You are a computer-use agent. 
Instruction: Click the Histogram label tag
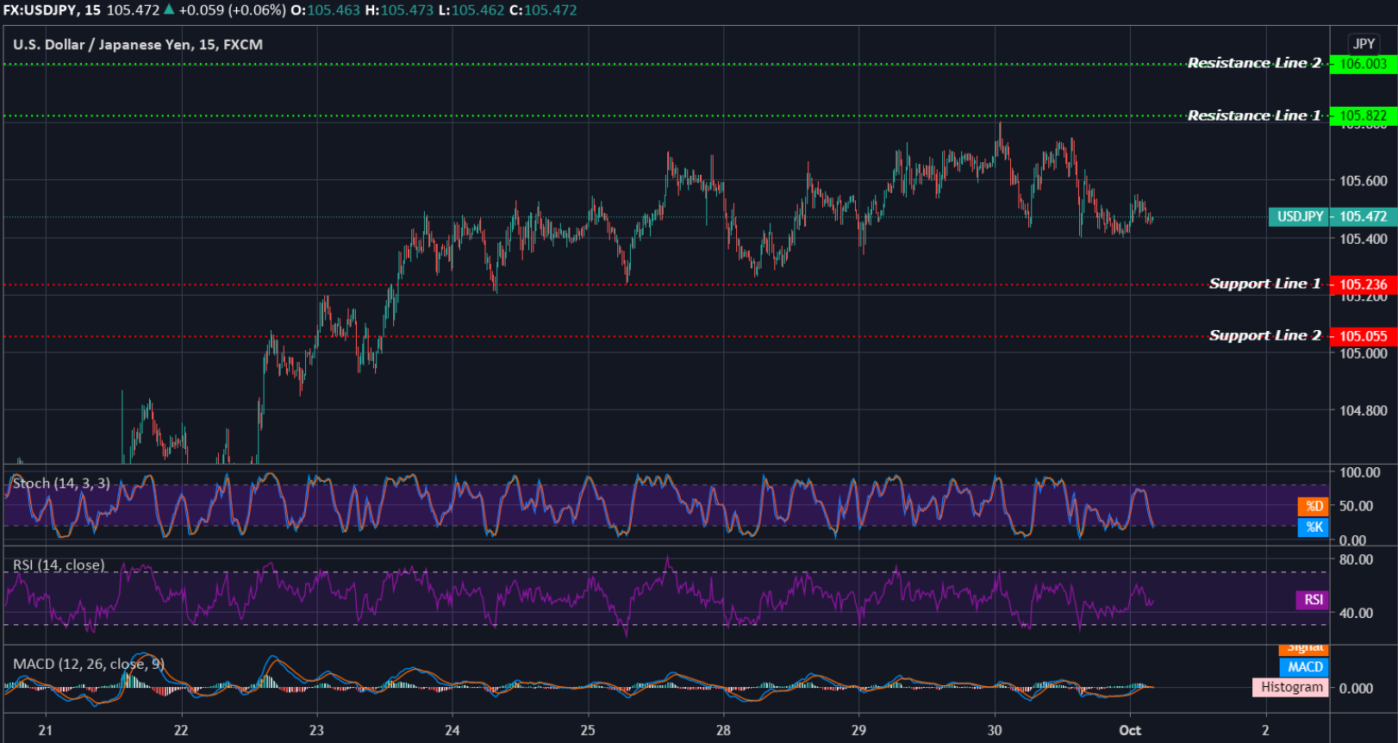1290,687
